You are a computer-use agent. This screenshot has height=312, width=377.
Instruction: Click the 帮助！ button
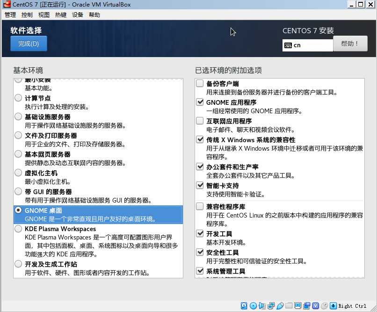click(x=350, y=44)
